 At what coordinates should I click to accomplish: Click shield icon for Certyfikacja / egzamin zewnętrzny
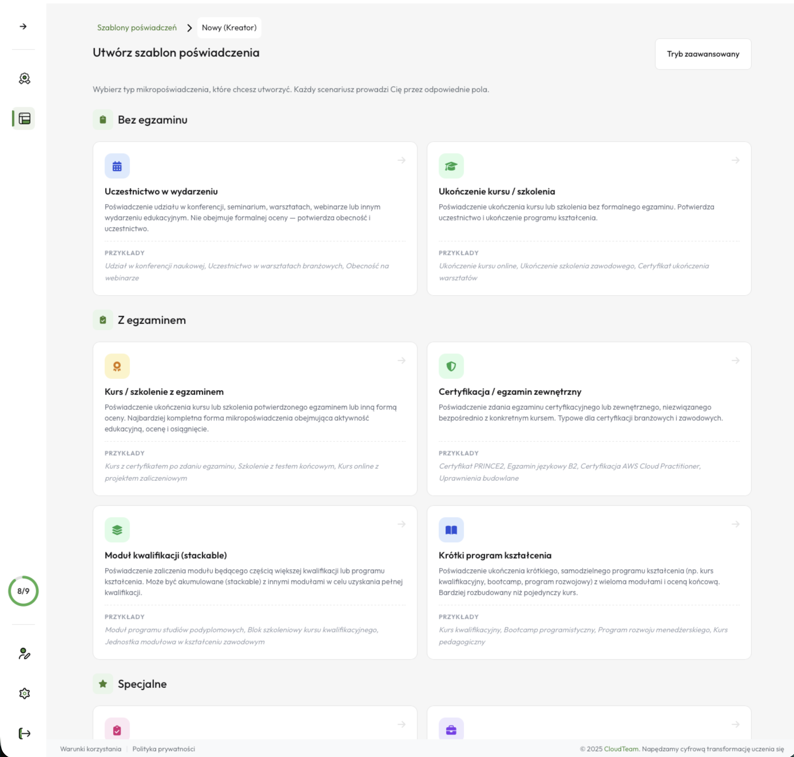451,366
